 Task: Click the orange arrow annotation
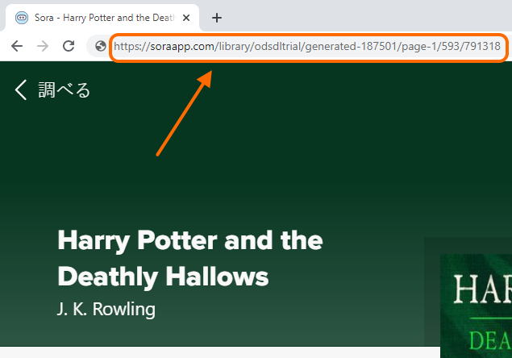(184, 112)
